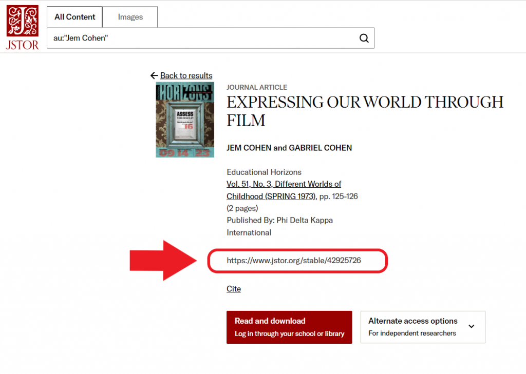This screenshot has width=526, height=374.
Task: Expand Alternate access options chevron
Action: (472, 326)
